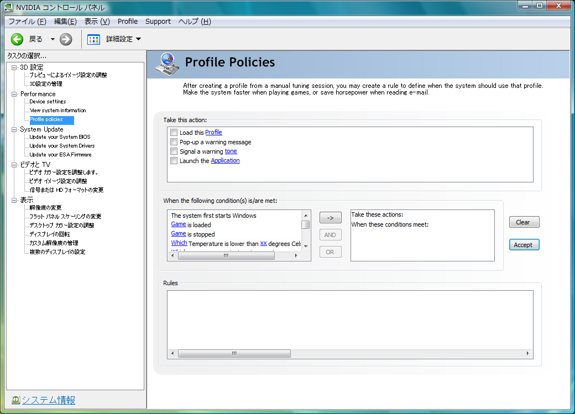Select View system information tree item
The width and height of the screenshot is (575, 414).
tap(58, 111)
